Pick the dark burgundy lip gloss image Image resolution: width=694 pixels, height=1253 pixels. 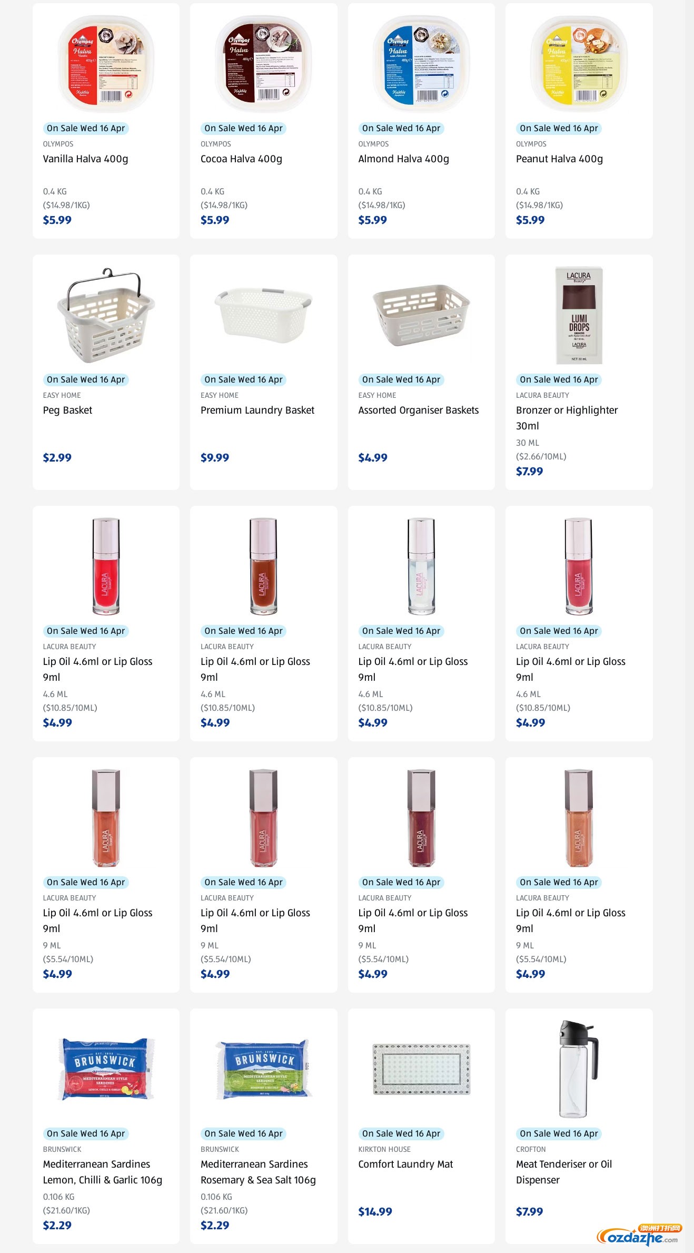[x=421, y=818]
